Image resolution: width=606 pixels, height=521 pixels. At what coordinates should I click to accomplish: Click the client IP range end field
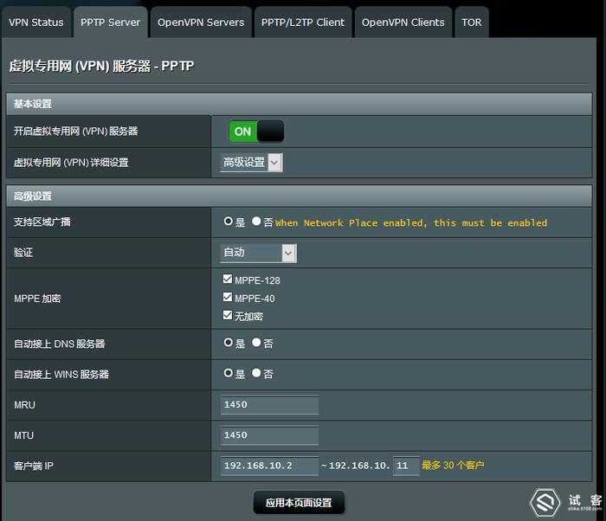pyautogui.click(x=406, y=466)
